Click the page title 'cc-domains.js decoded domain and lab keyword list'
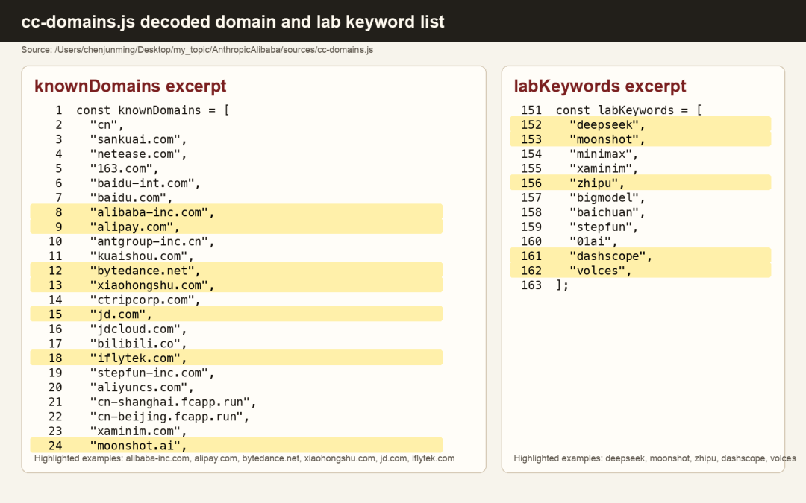 232,22
